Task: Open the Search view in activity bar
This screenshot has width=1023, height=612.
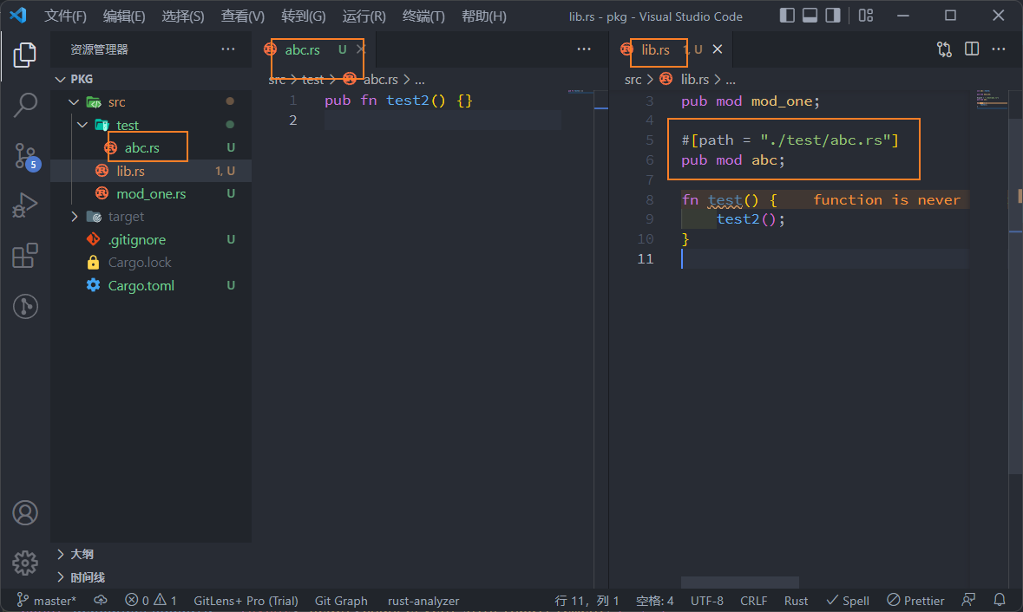Action: click(x=25, y=105)
